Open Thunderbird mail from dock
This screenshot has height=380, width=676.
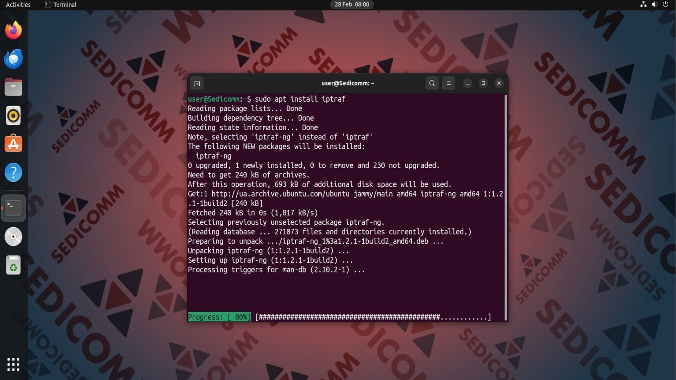tap(13, 59)
